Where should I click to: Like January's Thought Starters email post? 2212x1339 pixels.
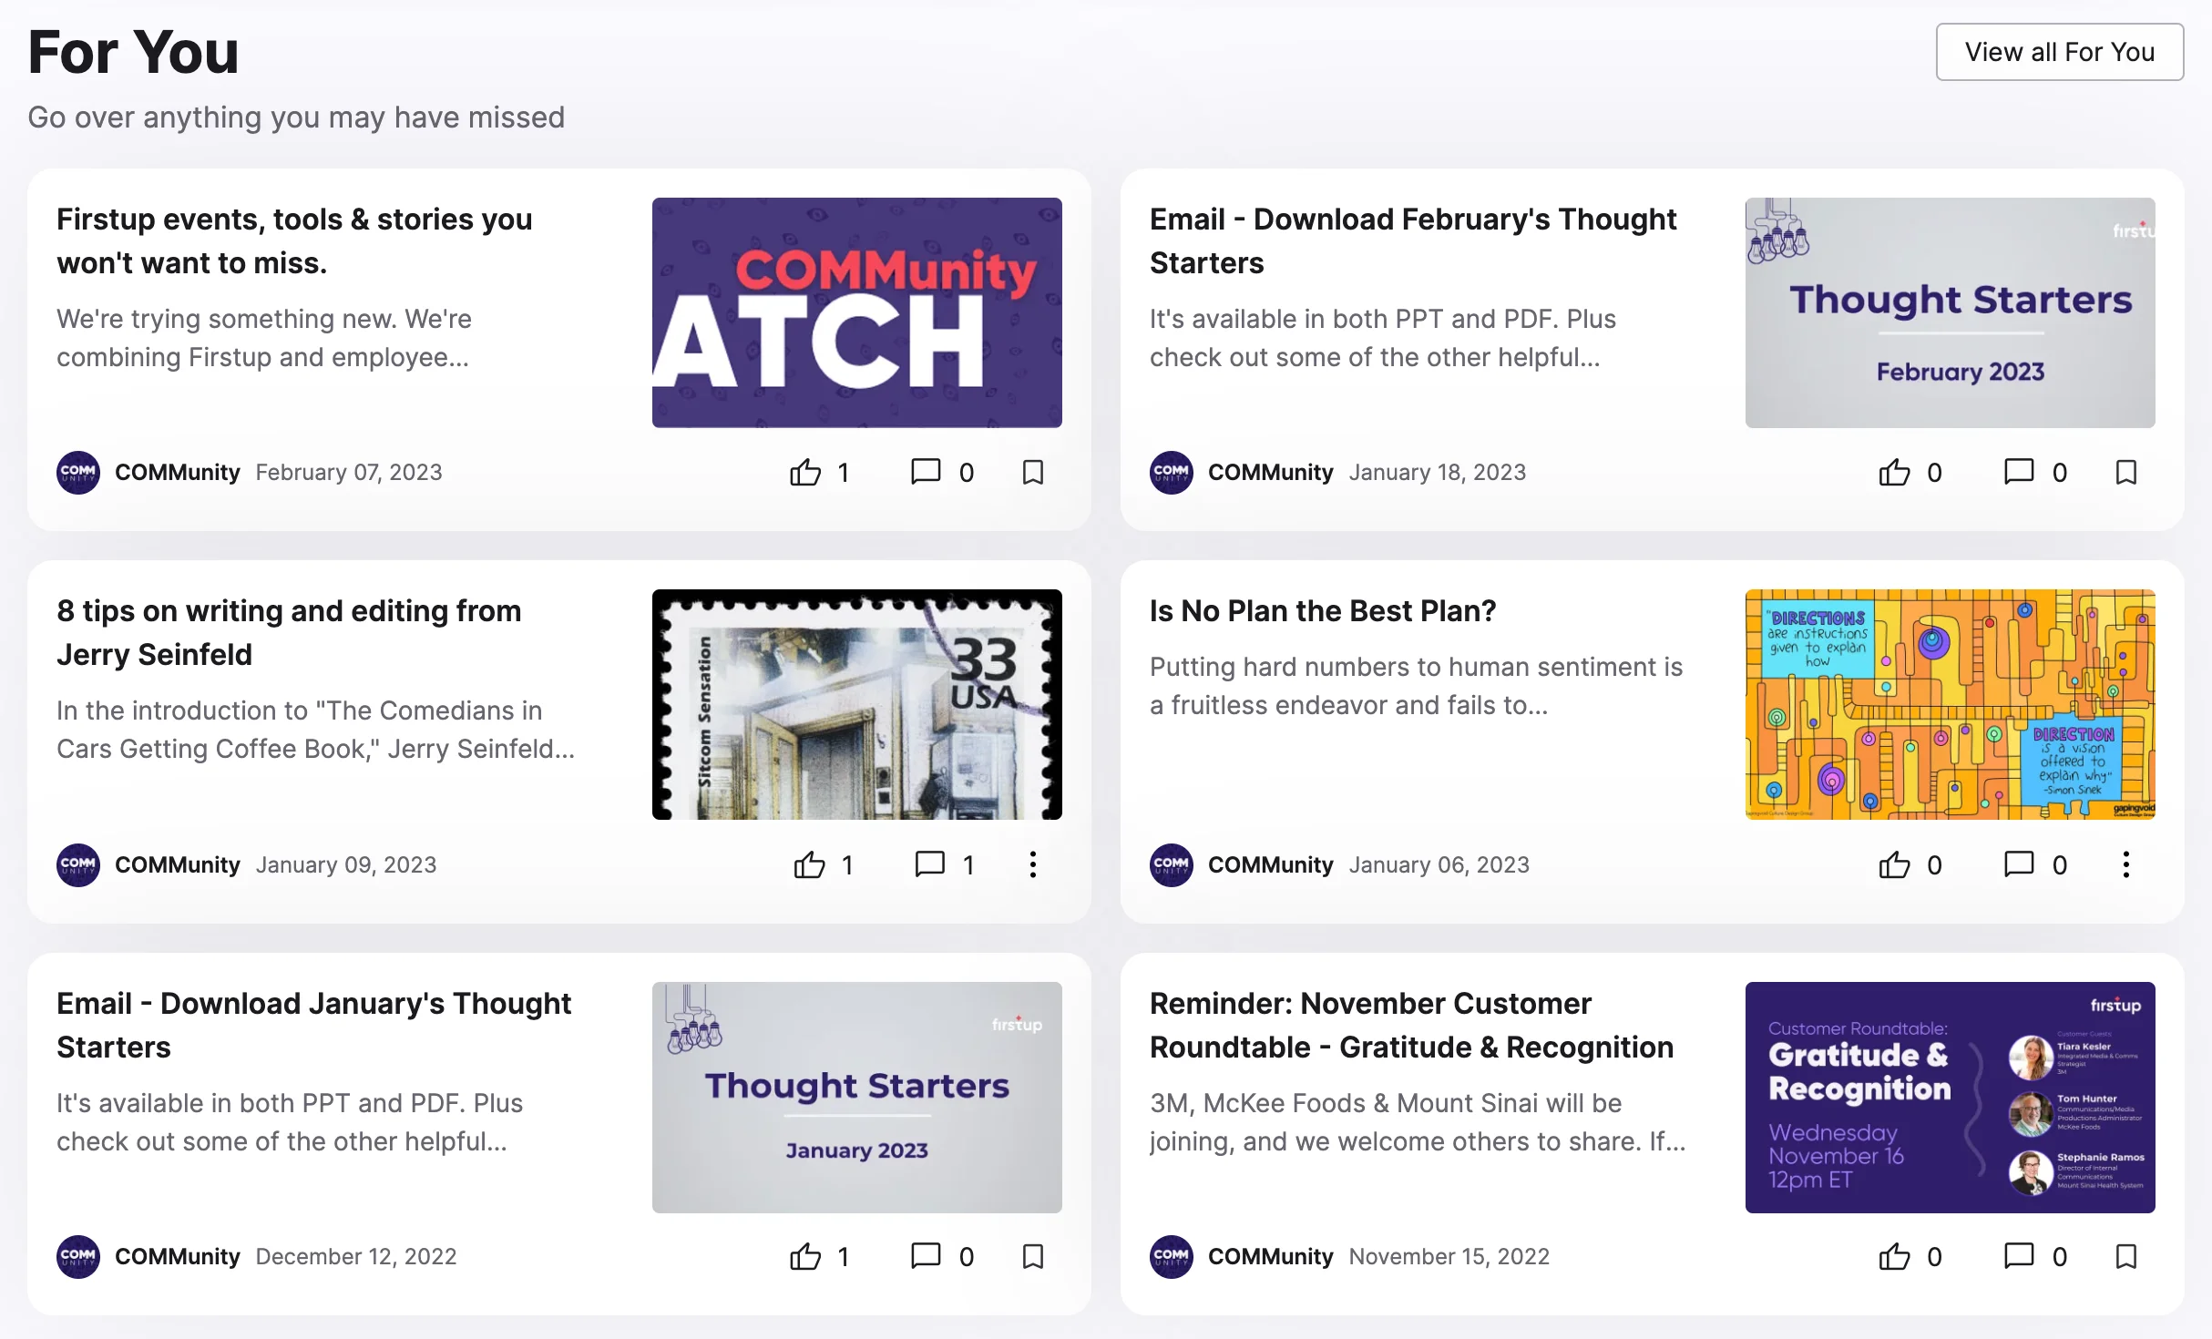tap(805, 1257)
